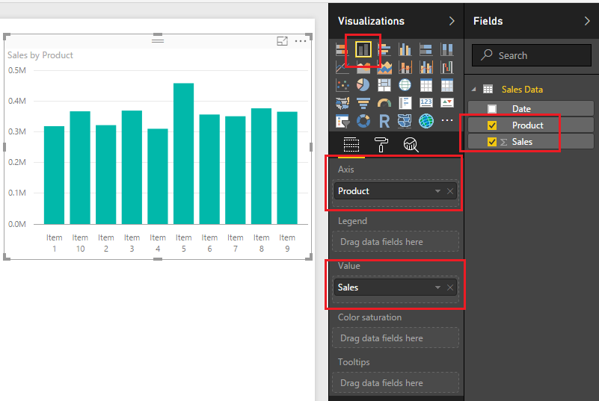Click the Item 10 axis label
599x401 pixels.
coord(80,243)
